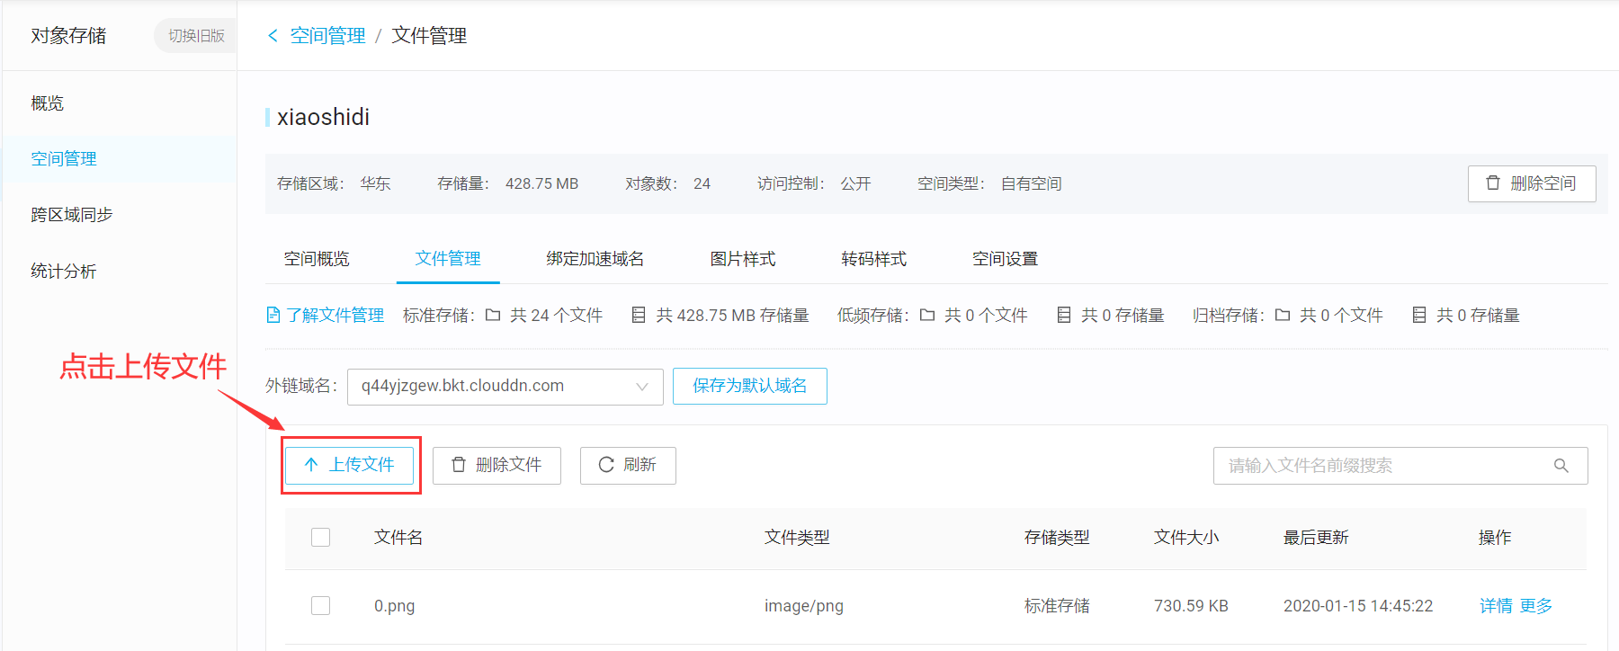
Task: Go back via 空间管理 breadcrumb link
Action: (327, 36)
